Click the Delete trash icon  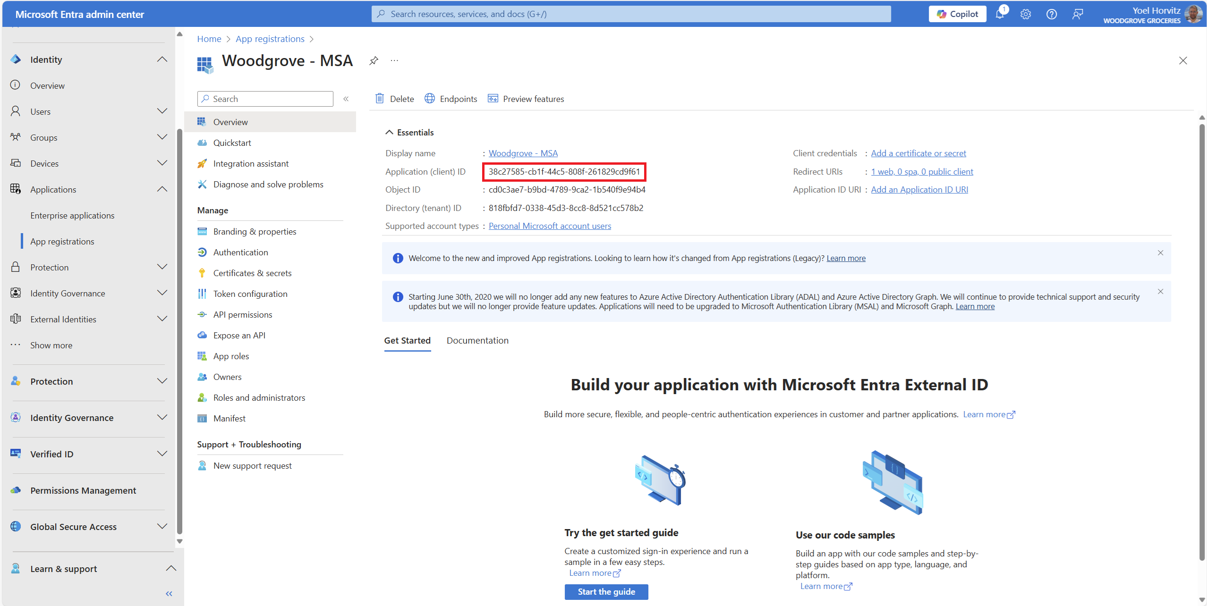(380, 99)
